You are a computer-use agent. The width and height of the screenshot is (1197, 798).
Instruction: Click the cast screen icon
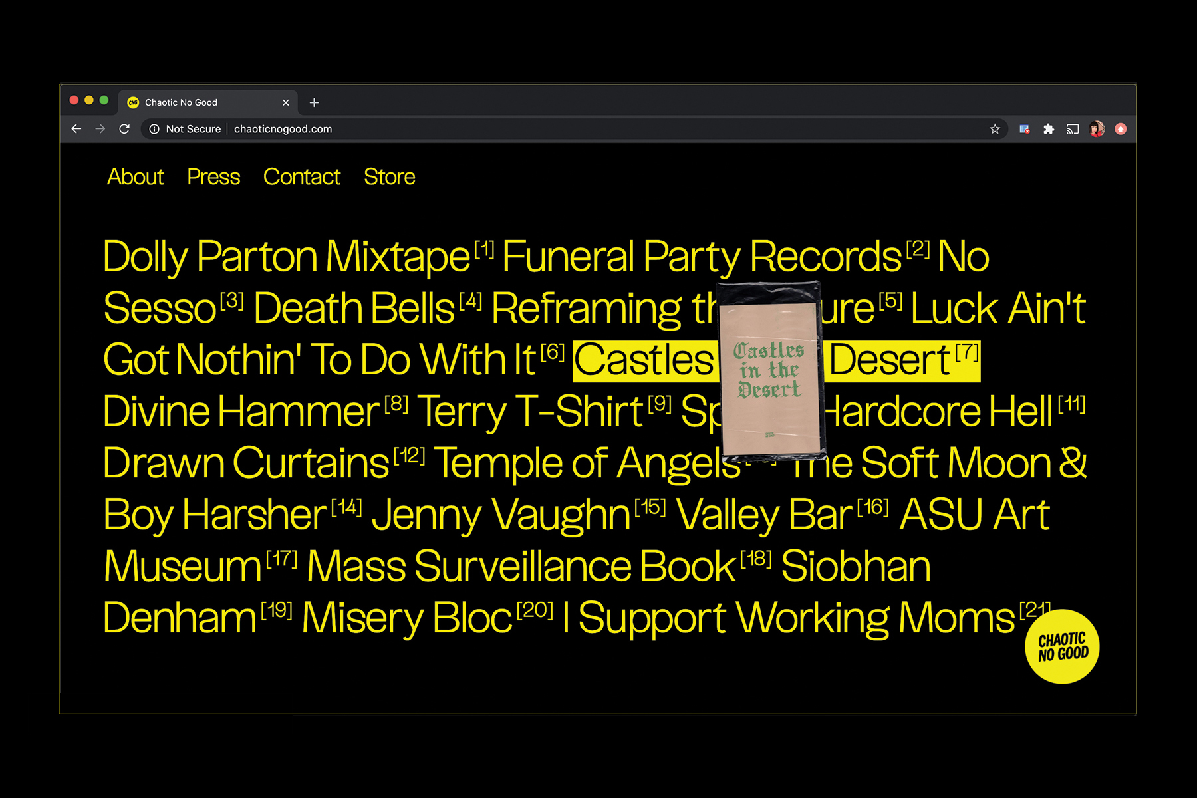point(1073,129)
